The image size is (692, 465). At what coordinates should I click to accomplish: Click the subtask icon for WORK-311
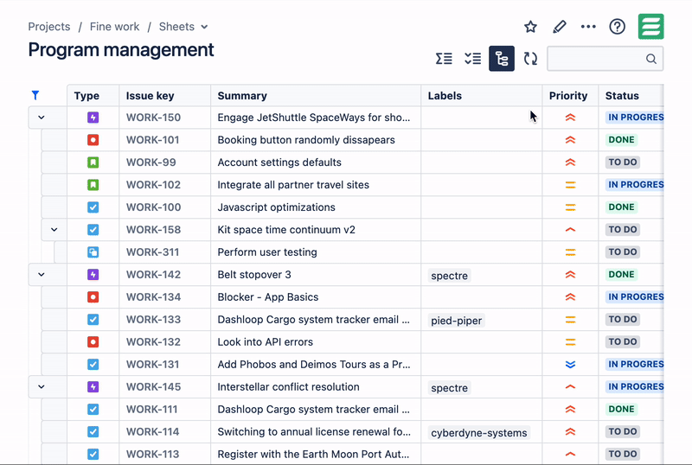point(93,252)
